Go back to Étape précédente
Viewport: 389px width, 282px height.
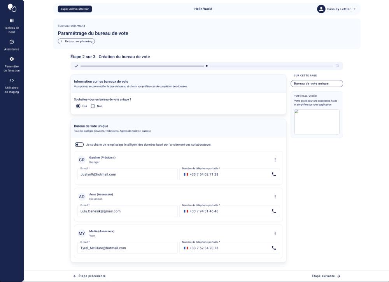click(89, 276)
